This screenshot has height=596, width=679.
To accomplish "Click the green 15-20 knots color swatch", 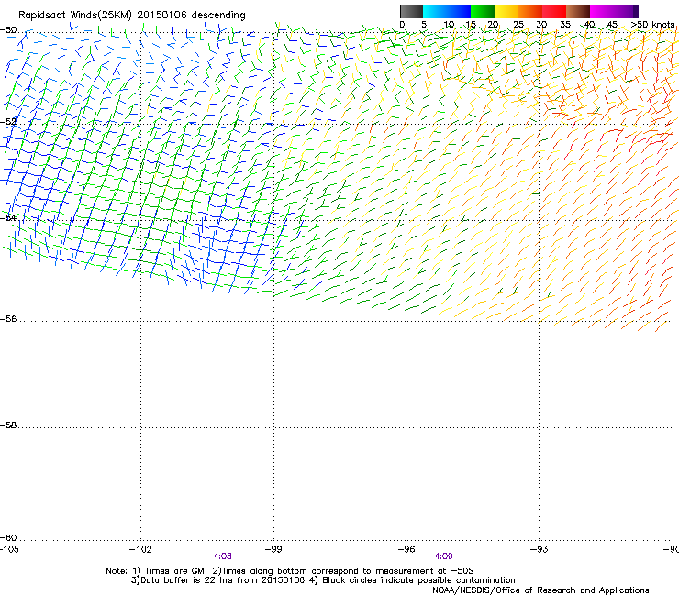I will coord(483,11).
